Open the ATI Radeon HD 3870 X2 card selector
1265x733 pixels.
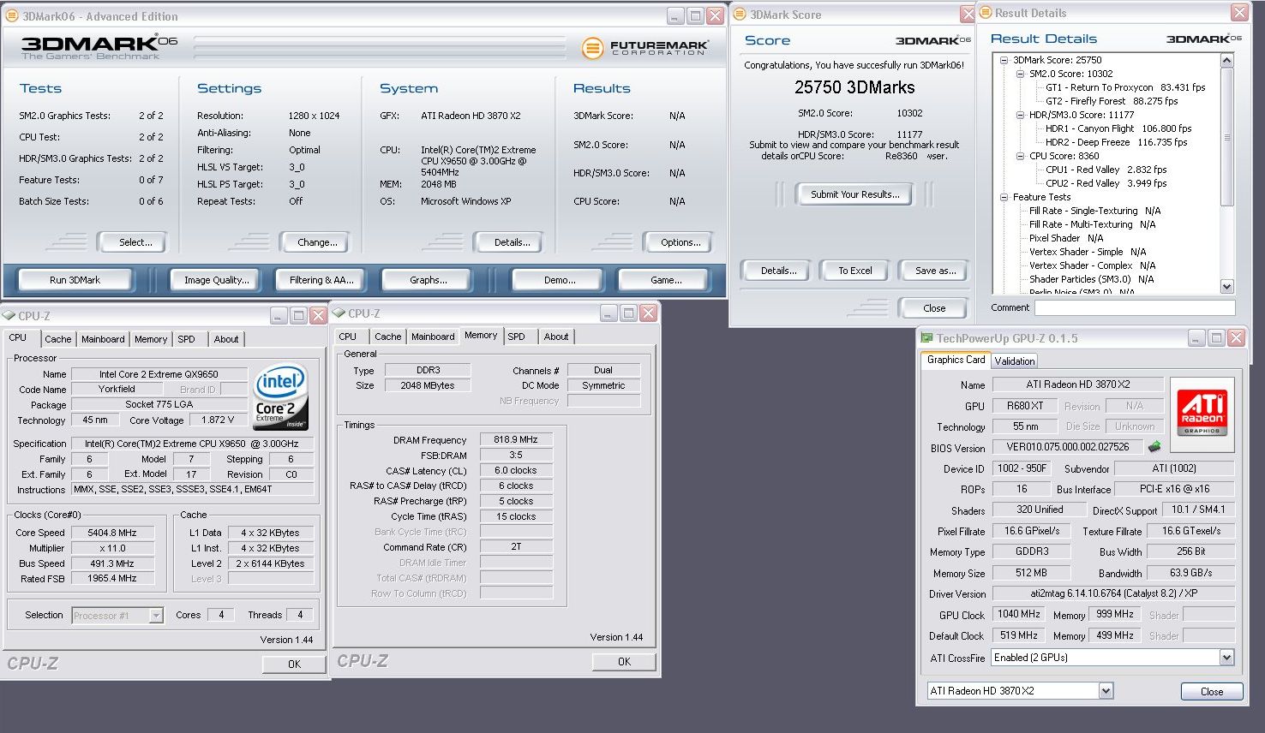click(1105, 691)
